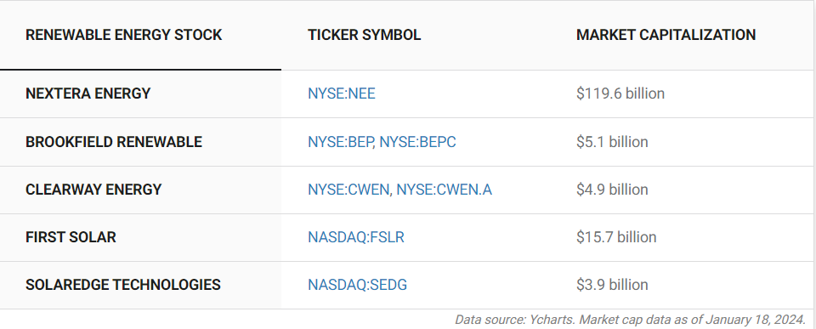Viewport: 816px width, 329px height.
Task: Click the Renewable Energy Stock column header
Action: [124, 35]
